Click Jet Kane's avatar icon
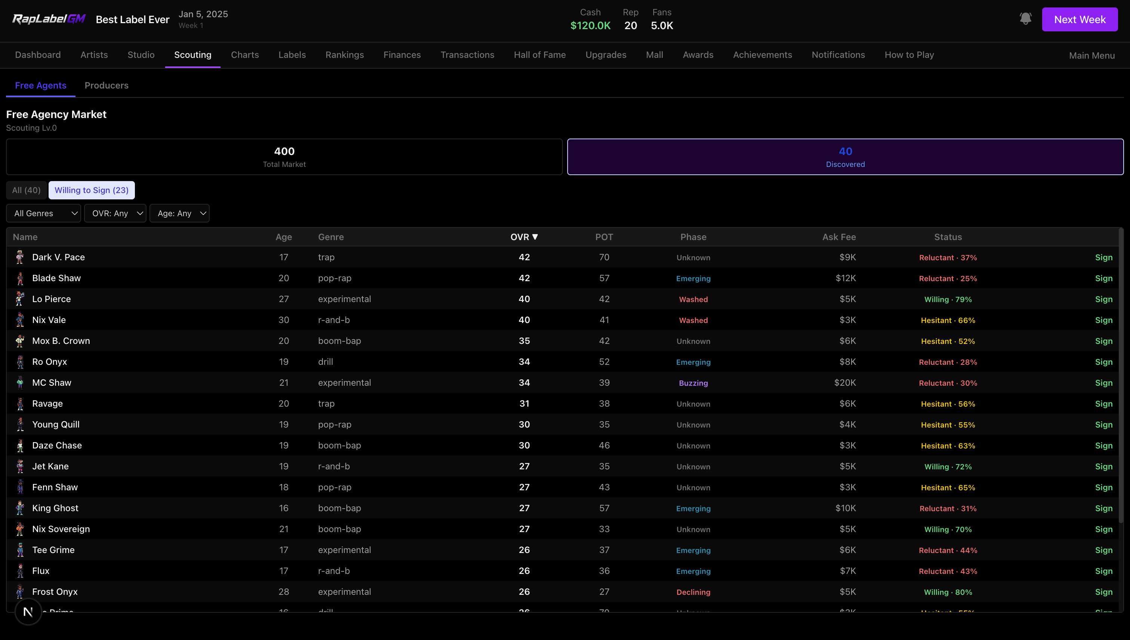Screen dimensions: 1130x640 [20, 466]
